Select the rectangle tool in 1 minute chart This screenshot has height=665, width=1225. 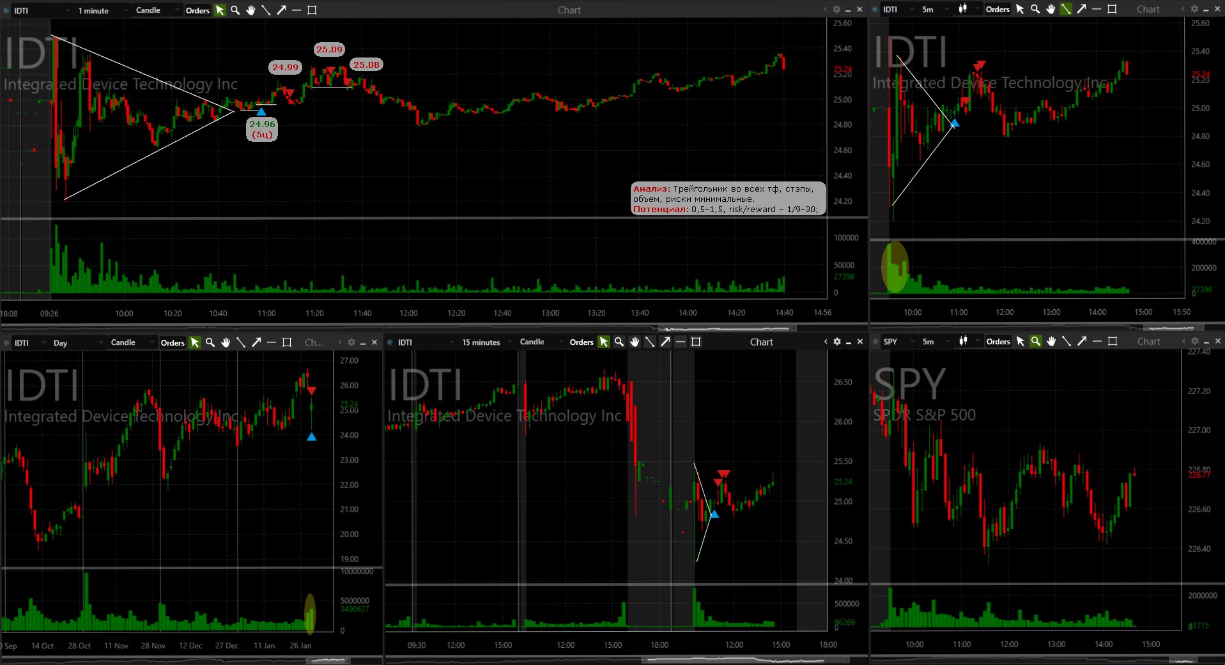(x=312, y=10)
